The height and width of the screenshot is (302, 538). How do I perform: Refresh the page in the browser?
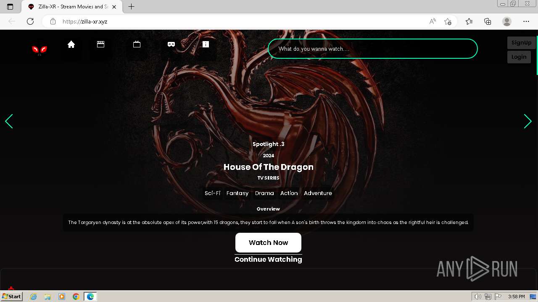(x=30, y=21)
